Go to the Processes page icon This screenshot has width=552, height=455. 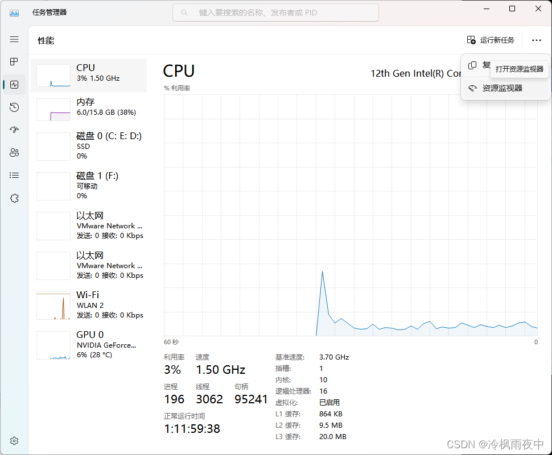click(14, 62)
